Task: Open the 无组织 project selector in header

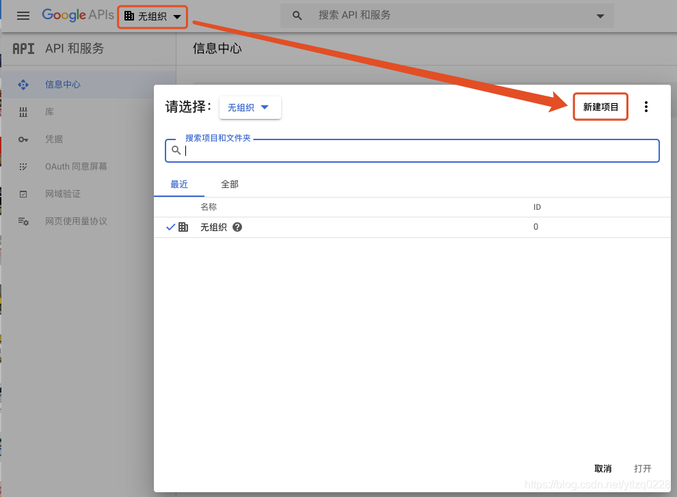Action: pyautogui.click(x=152, y=16)
